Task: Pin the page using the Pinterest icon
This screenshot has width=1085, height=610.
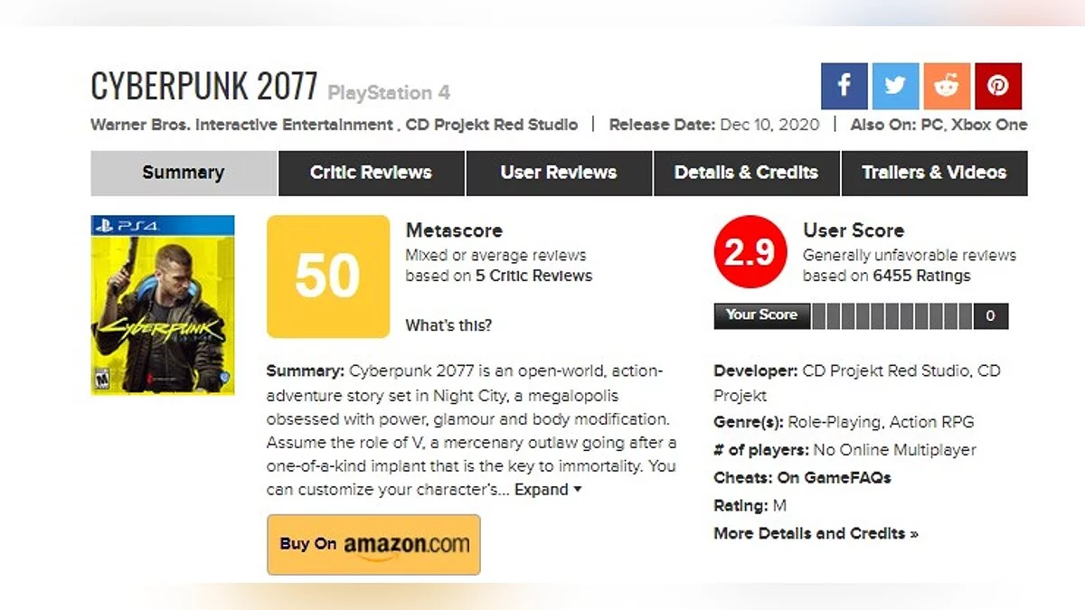Action: coord(998,86)
